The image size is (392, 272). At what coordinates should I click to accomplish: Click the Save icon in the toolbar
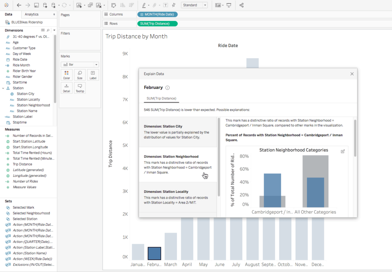pos(36,5)
